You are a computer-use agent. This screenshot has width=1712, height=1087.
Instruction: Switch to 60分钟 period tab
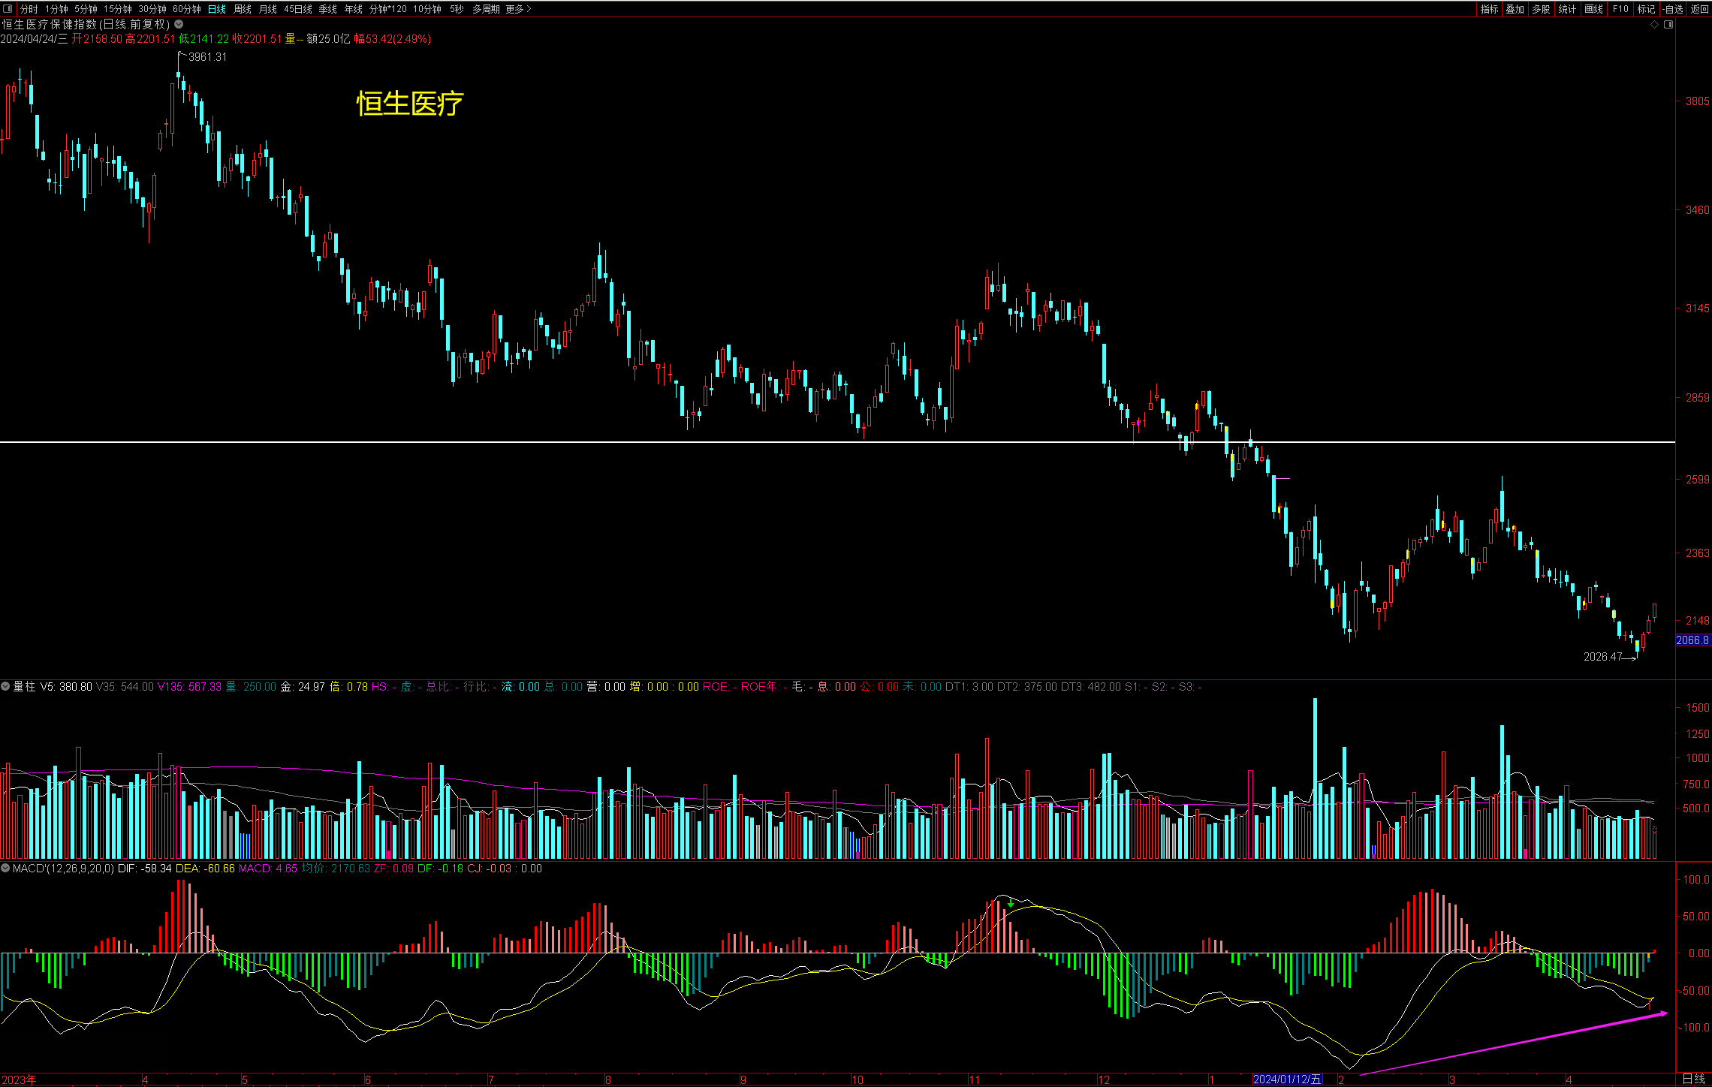pos(186,9)
